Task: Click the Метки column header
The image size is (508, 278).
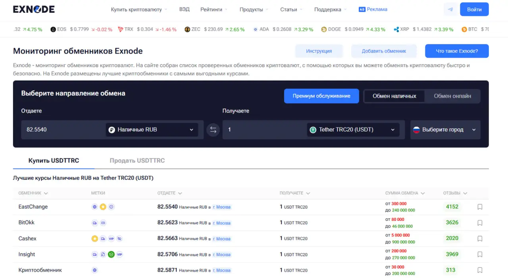Action: point(98,193)
